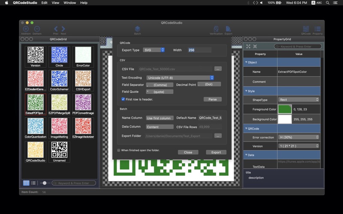Click the right arrow in preview tab bar
This screenshot has height=214, width=343.
click(x=238, y=42)
